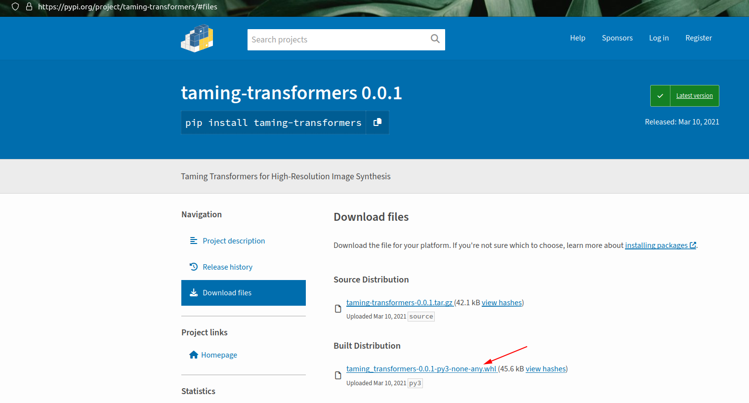Click the external-link icon beside installing packages

coord(693,244)
